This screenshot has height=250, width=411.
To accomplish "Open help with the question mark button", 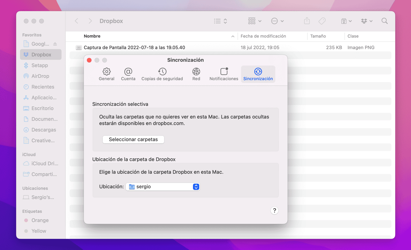I will click(274, 211).
